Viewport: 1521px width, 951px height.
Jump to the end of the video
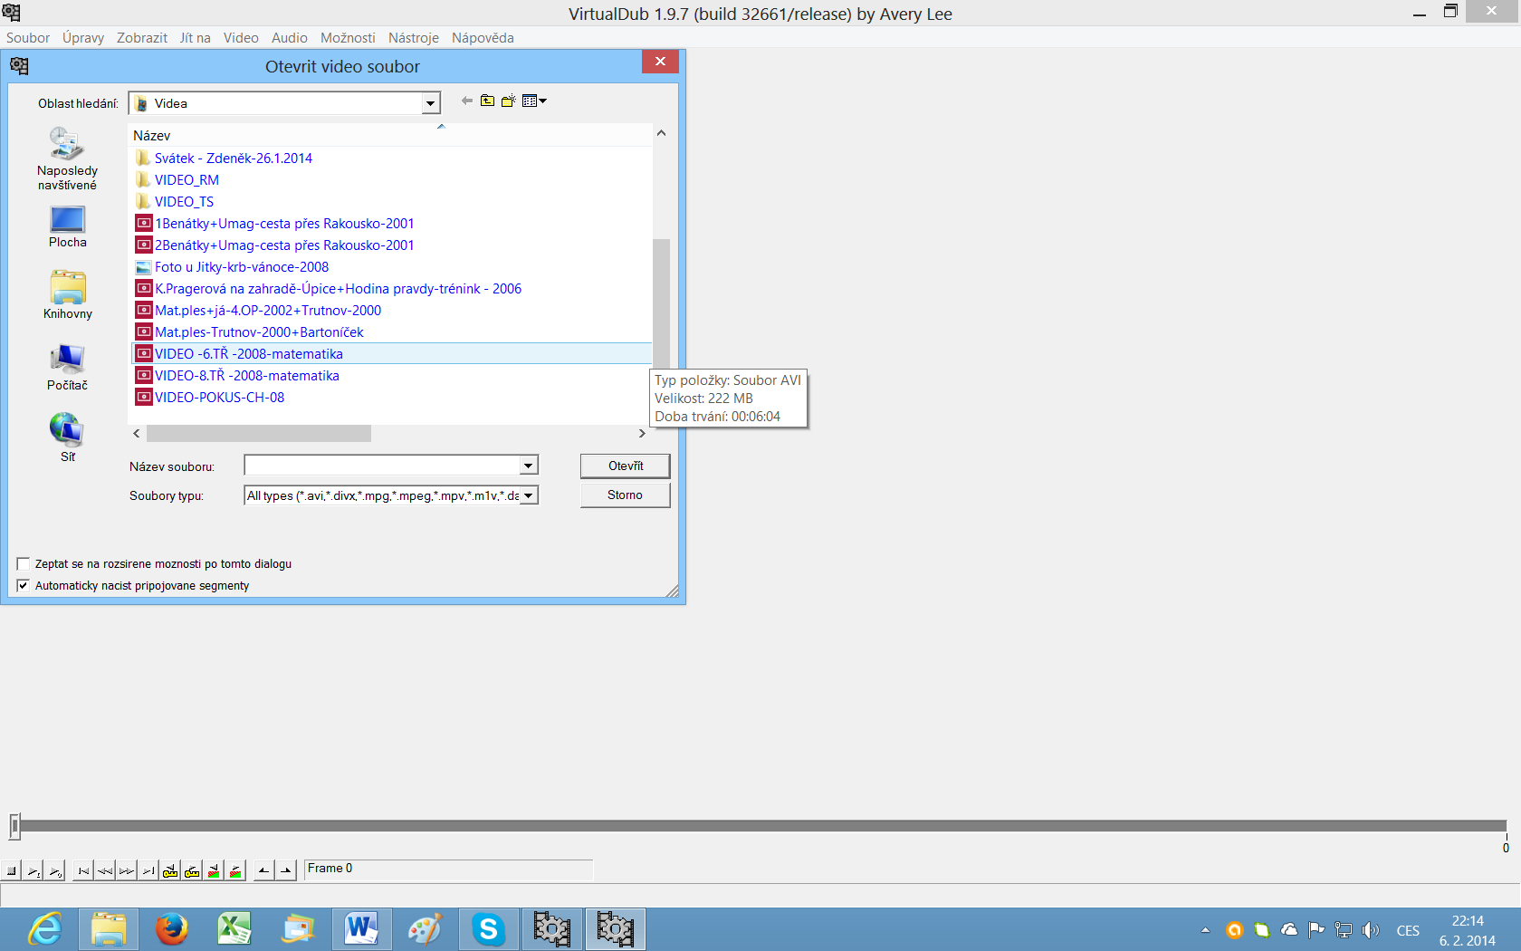(x=148, y=871)
